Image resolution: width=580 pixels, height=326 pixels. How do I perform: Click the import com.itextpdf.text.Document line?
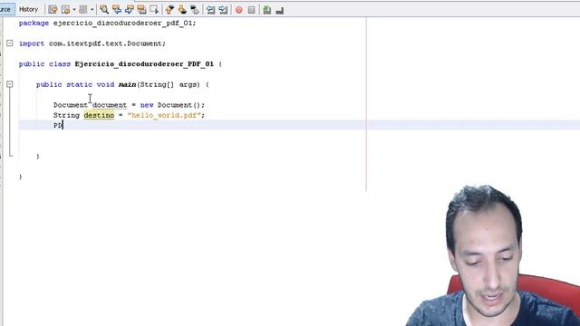pyautogui.click(x=92, y=43)
